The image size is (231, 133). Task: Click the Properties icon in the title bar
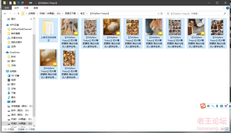pos(10,3)
